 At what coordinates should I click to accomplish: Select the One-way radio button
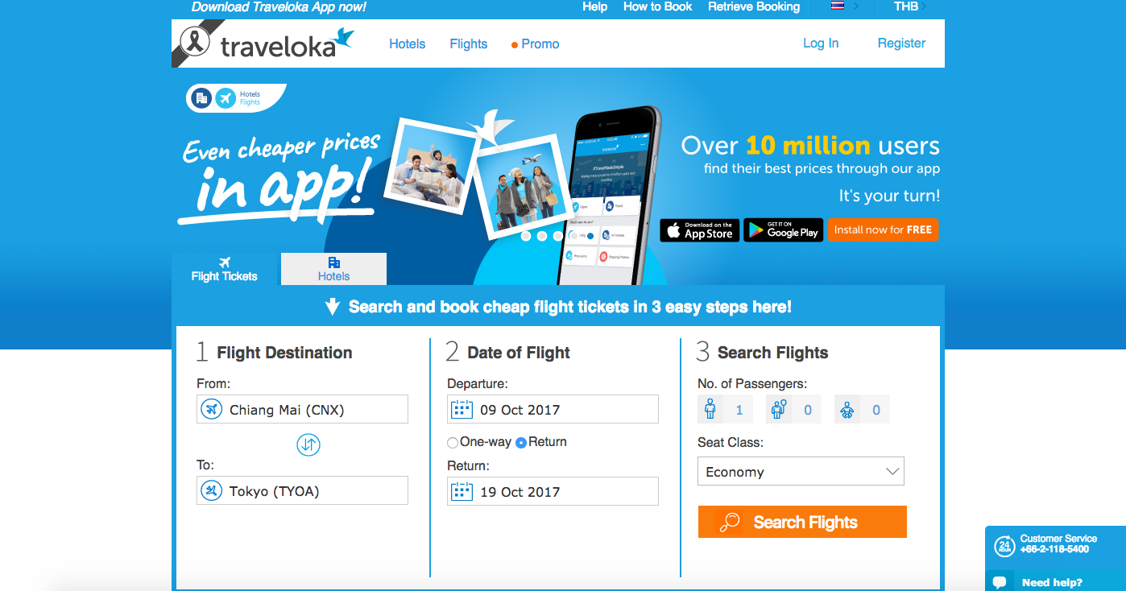click(453, 443)
